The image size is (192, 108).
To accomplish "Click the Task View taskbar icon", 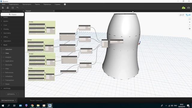I will click(x=14, y=106).
